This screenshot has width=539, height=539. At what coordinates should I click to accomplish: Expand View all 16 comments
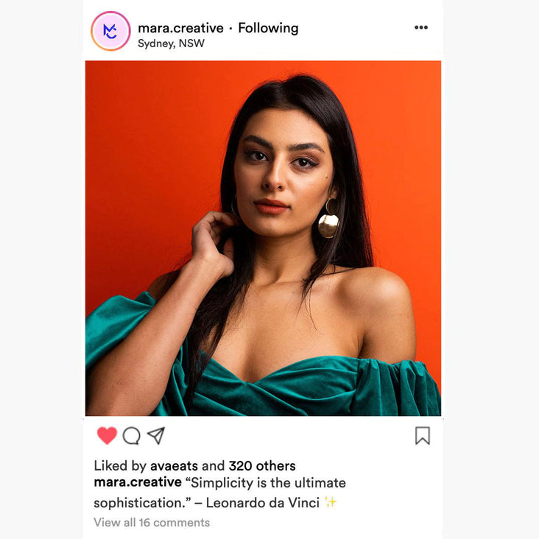click(x=152, y=523)
